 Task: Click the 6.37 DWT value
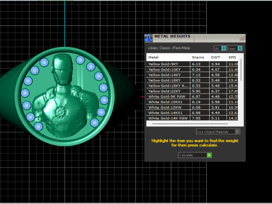[215, 91]
